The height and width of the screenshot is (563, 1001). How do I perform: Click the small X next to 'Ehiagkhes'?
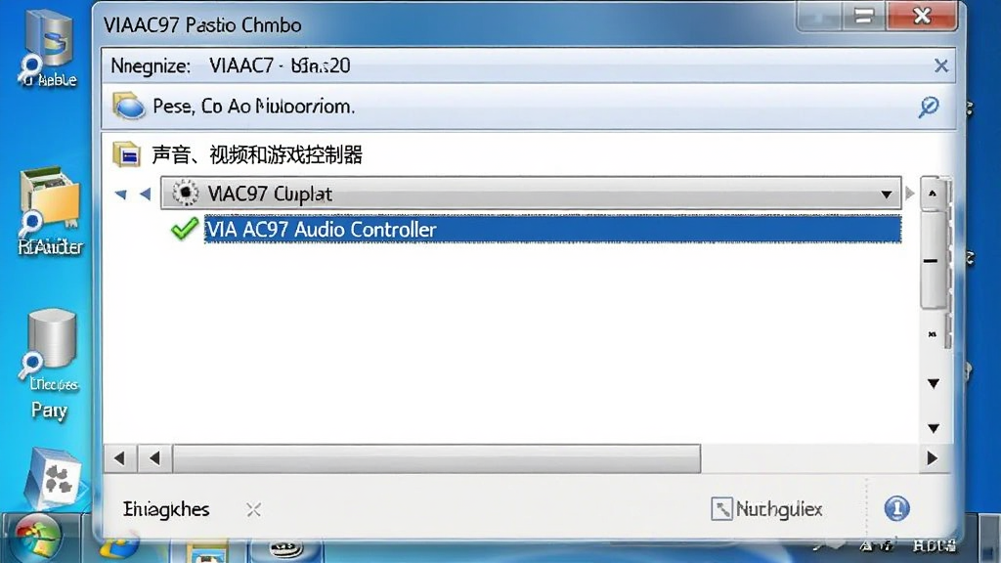point(253,509)
